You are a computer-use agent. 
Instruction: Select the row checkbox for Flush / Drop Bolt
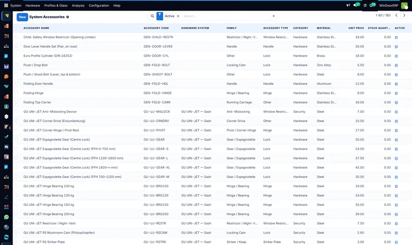[16, 65]
